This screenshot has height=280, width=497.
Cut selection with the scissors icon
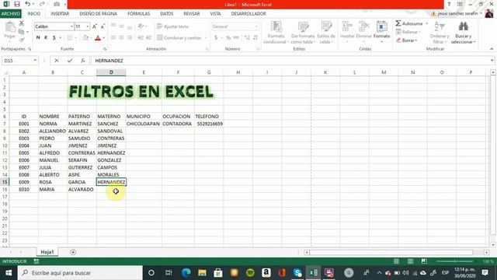click(x=22, y=23)
